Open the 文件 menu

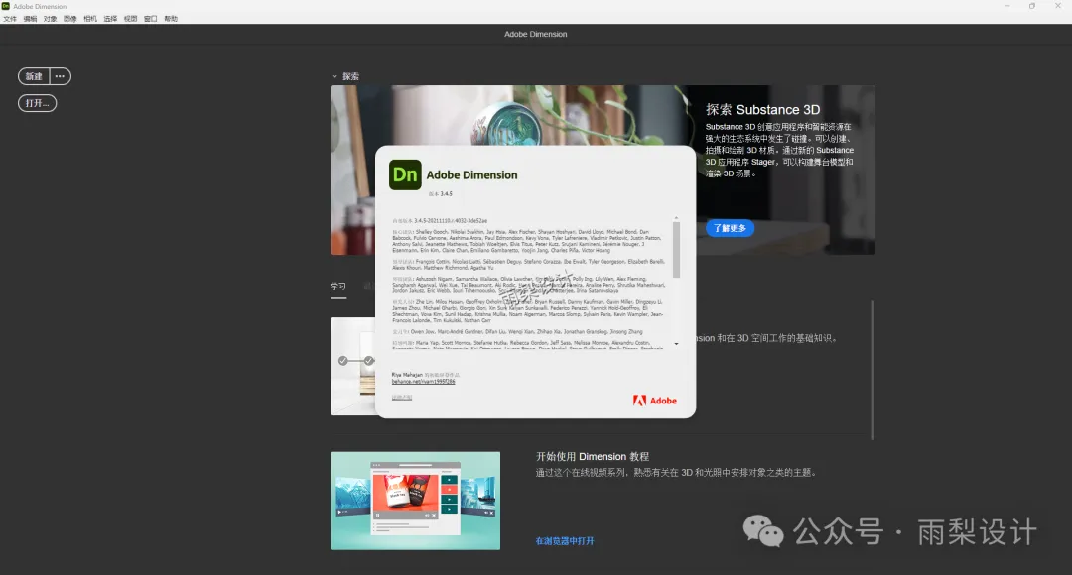coord(10,19)
